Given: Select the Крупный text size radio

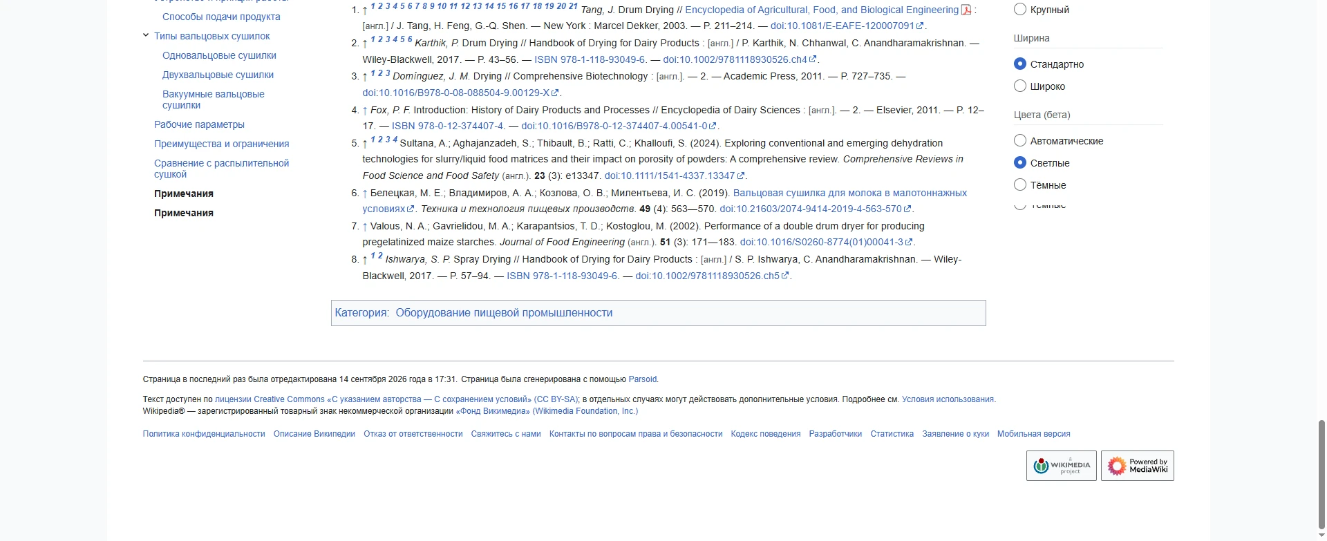Looking at the screenshot, I should (x=1019, y=9).
